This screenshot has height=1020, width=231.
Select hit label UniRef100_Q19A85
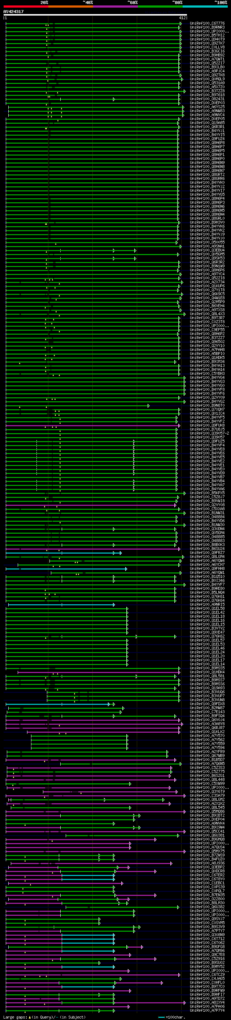point(207,123)
